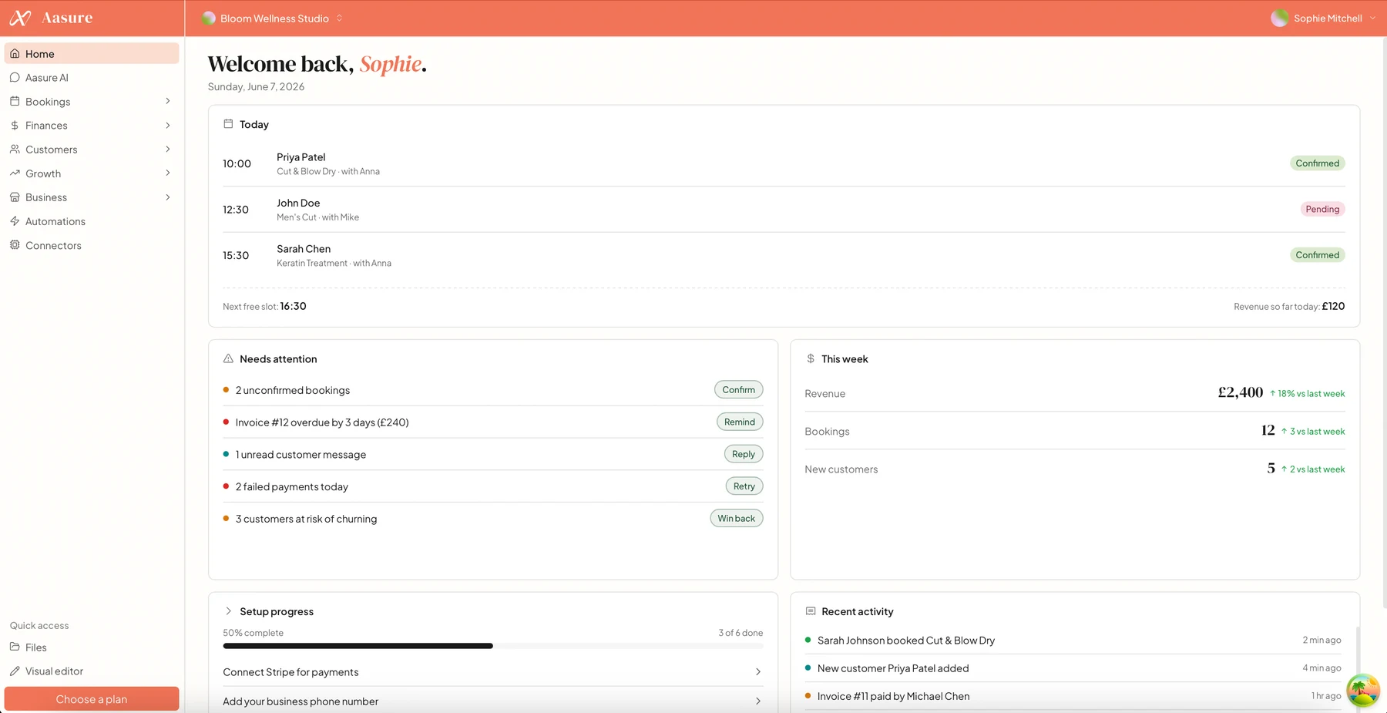The image size is (1387, 713).
Task: Click the Aasure logo icon
Action: (x=20, y=18)
